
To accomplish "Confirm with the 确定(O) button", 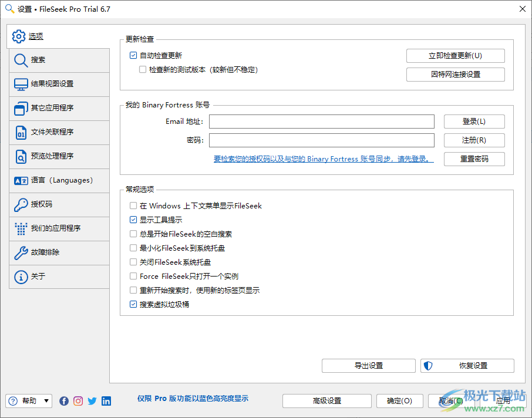I will [400, 401].
